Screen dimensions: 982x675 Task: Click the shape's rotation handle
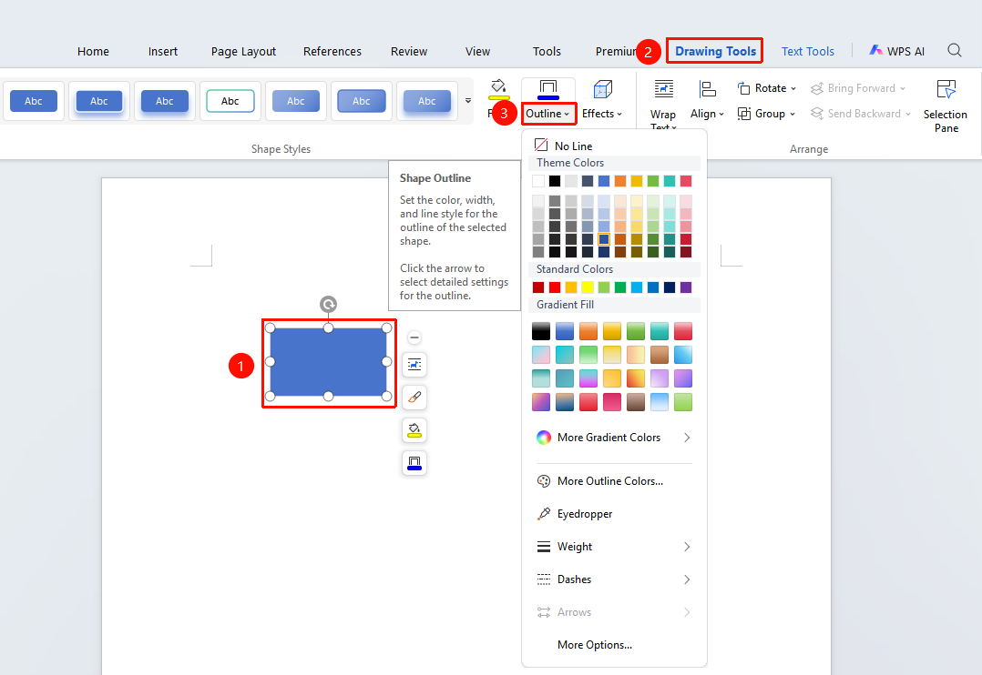[x=328, y=304]
